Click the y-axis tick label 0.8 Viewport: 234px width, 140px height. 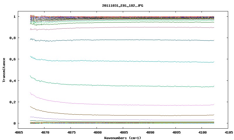click(13, 38)
